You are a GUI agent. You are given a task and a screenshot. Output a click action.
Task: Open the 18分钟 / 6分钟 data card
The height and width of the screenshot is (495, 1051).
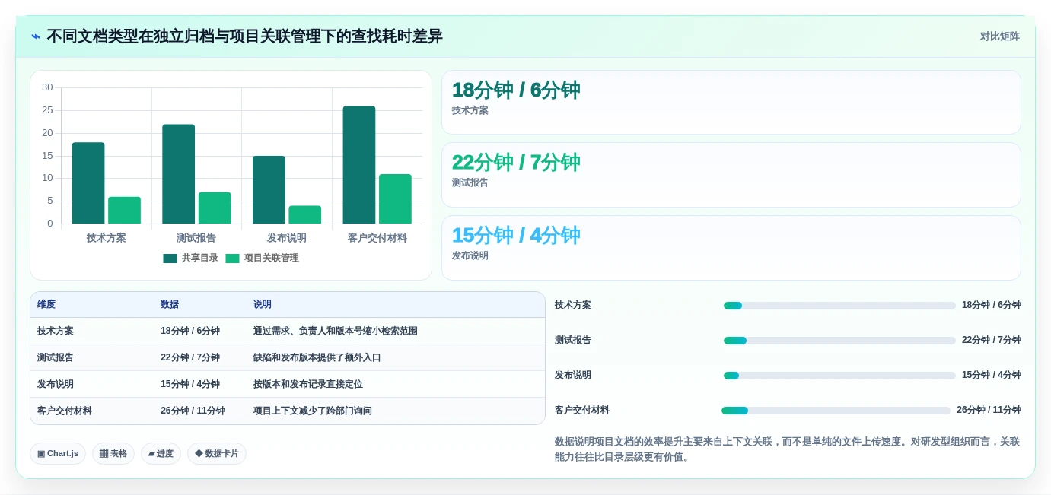click(731, 103)
